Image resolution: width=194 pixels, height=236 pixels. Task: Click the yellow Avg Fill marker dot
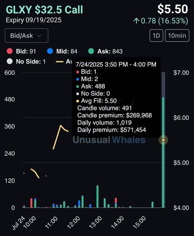coord(163,140)
